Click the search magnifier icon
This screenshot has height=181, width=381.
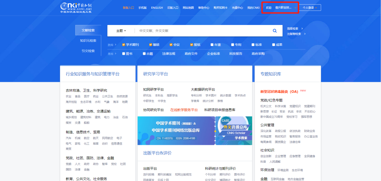(274, 30)
